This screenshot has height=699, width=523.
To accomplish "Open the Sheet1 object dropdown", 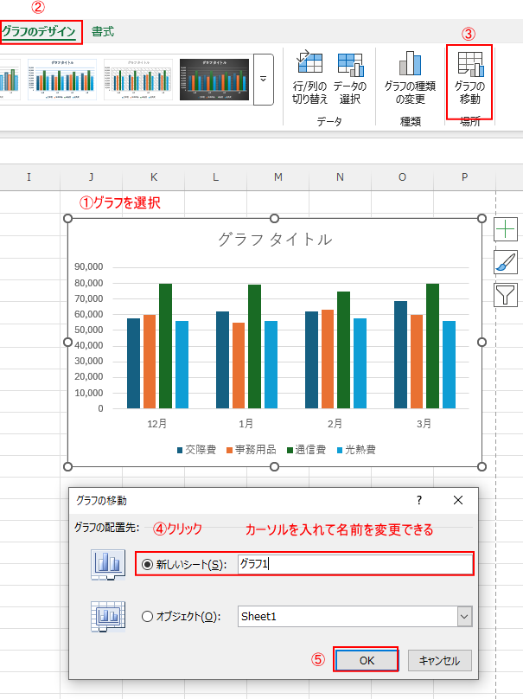I will [465, 616].
